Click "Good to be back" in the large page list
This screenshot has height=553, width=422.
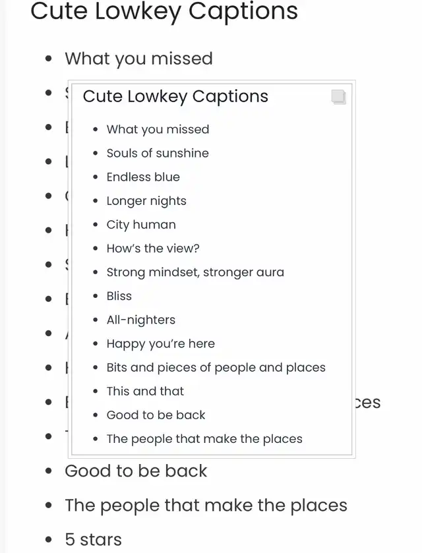tap(136, 471)
